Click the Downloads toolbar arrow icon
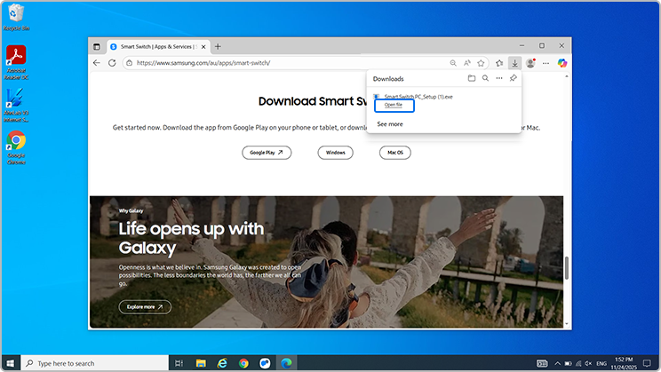The height and width of the screenshot is (372, 661). click(x=514, y=63)
